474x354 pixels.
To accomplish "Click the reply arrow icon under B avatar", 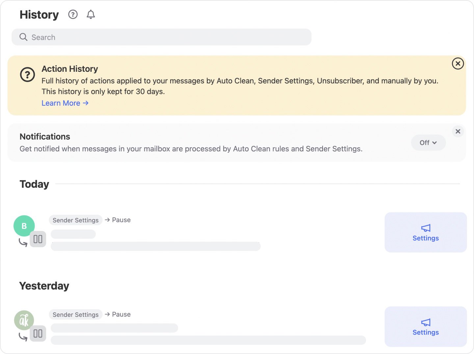I will [23, 243].
